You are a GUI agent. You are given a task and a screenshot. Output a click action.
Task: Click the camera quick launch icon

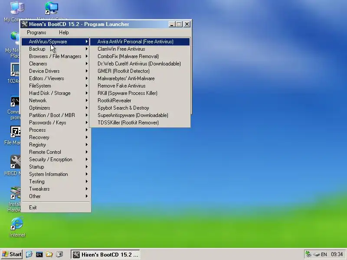(x=59, y=254)
